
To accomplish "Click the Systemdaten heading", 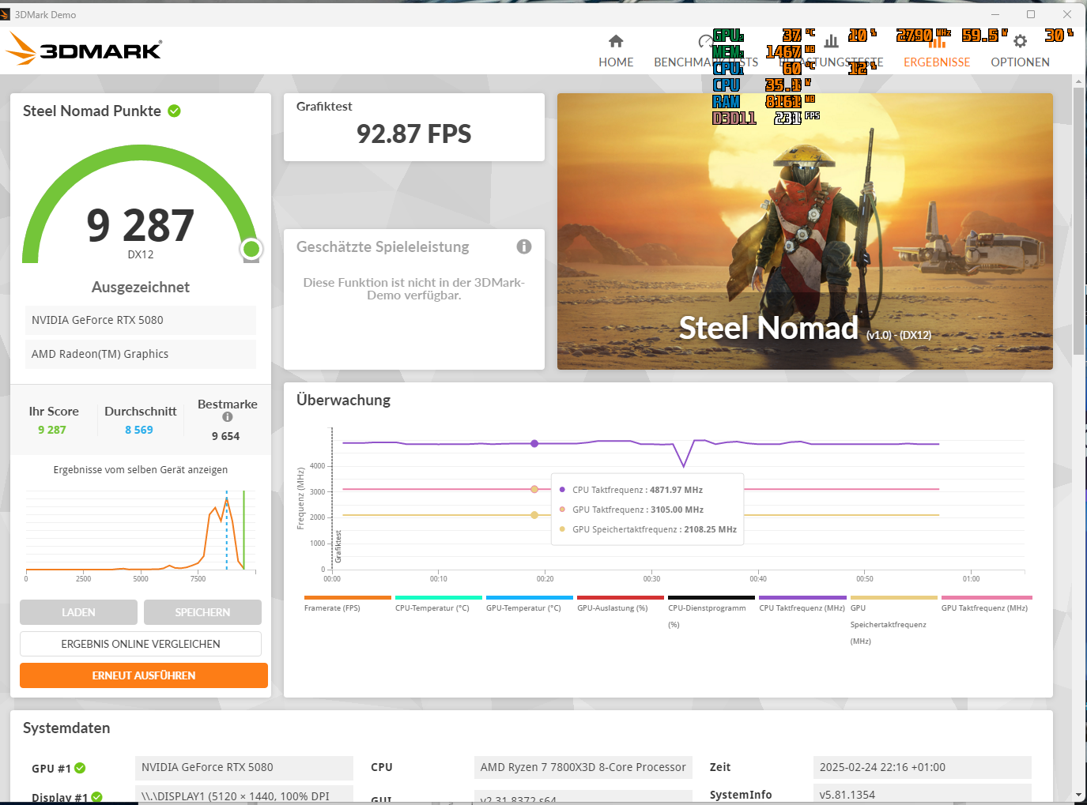I will (x=66, y=728).
